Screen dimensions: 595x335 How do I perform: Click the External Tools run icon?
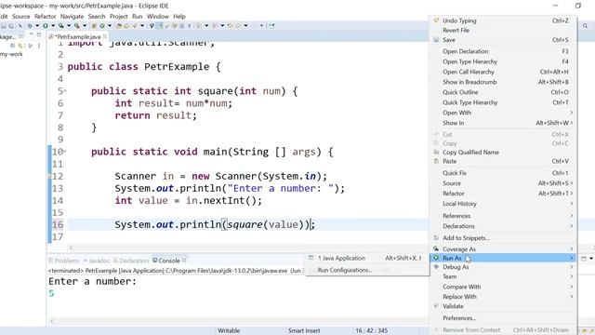tap(76, 26)
